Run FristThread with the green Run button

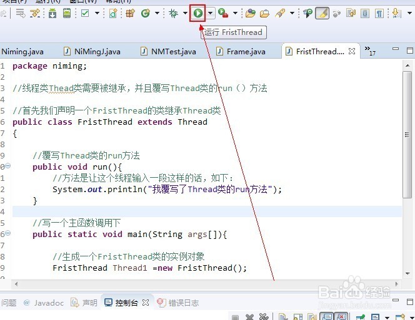point(197,13)
